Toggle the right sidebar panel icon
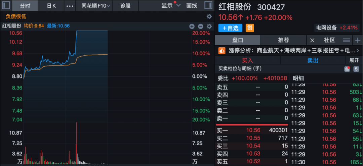Viewport: 363px width, 166px height. (208, 6)
